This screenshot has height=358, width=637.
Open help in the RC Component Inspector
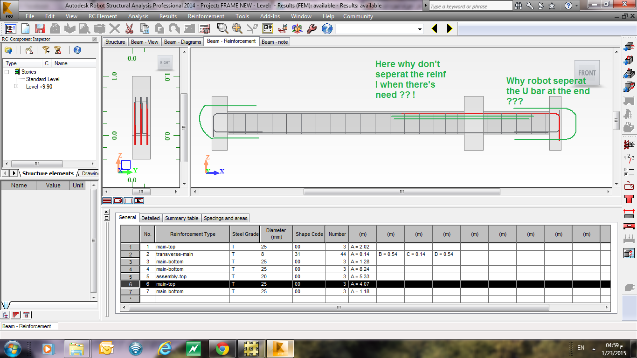point(78,50)
